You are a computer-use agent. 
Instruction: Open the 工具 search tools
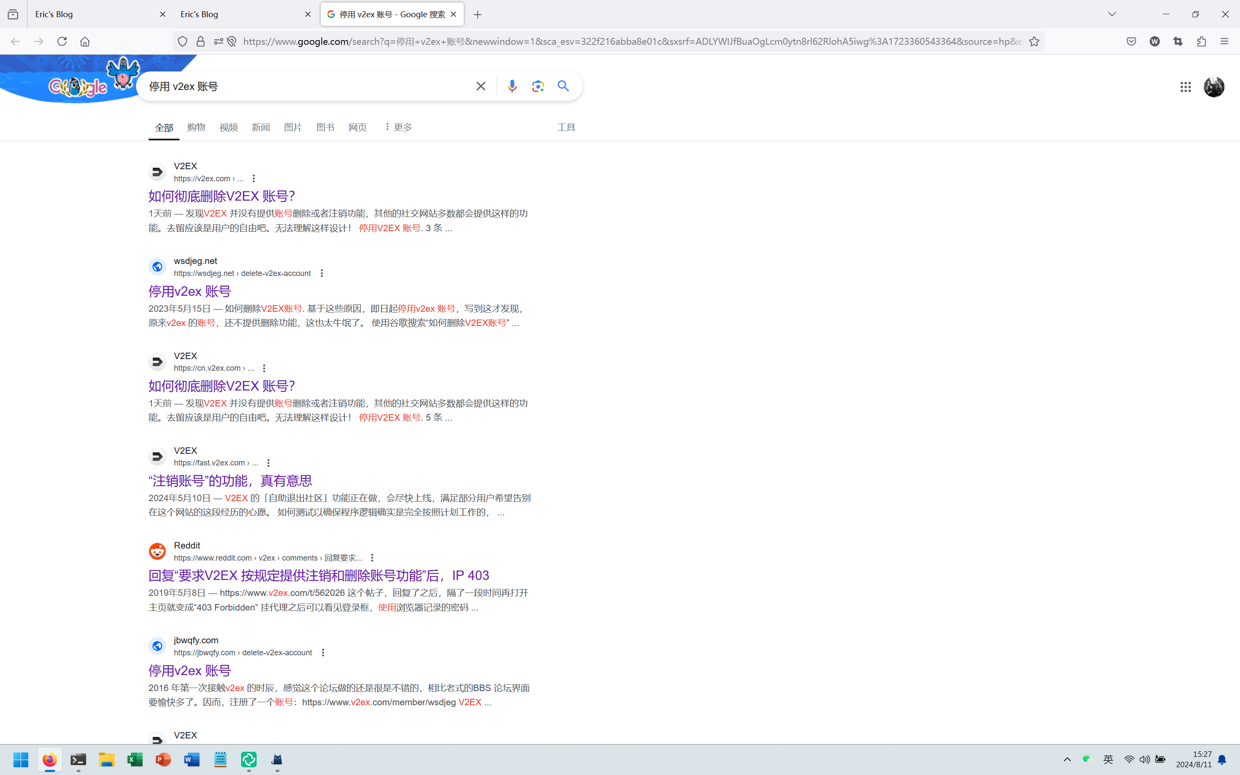tap(566, 127)
